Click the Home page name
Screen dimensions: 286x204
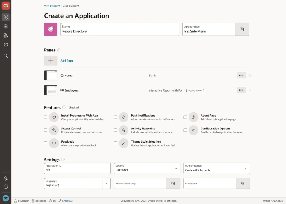[68, 75]
